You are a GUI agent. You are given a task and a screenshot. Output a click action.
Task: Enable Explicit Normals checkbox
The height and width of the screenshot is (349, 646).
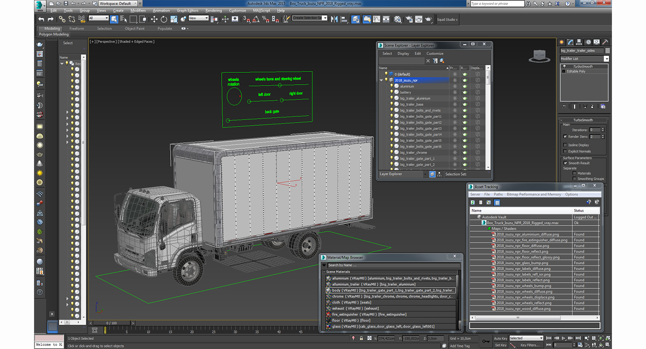coord(565,151)
